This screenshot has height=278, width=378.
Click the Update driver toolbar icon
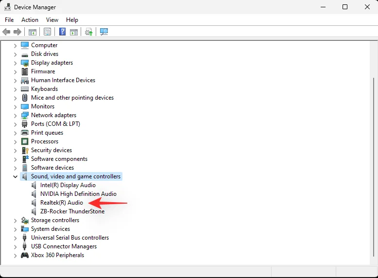[89, 32]
